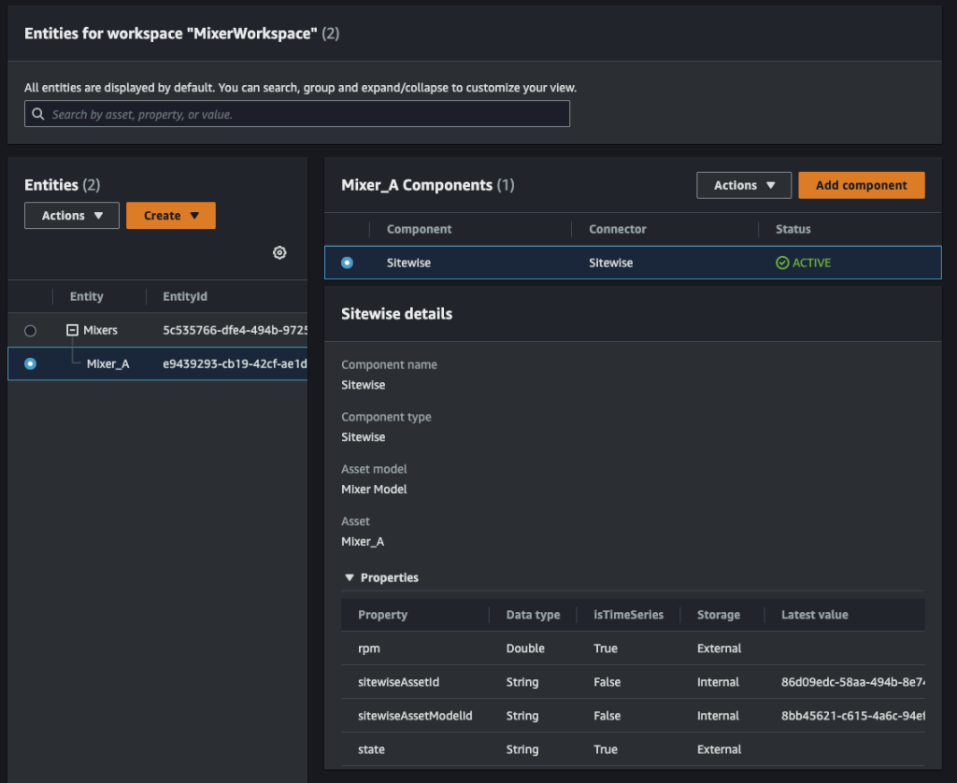Viewport: 957px width, 783px height.
Task: Click the Add component button
Action: (x=861, y=185)
